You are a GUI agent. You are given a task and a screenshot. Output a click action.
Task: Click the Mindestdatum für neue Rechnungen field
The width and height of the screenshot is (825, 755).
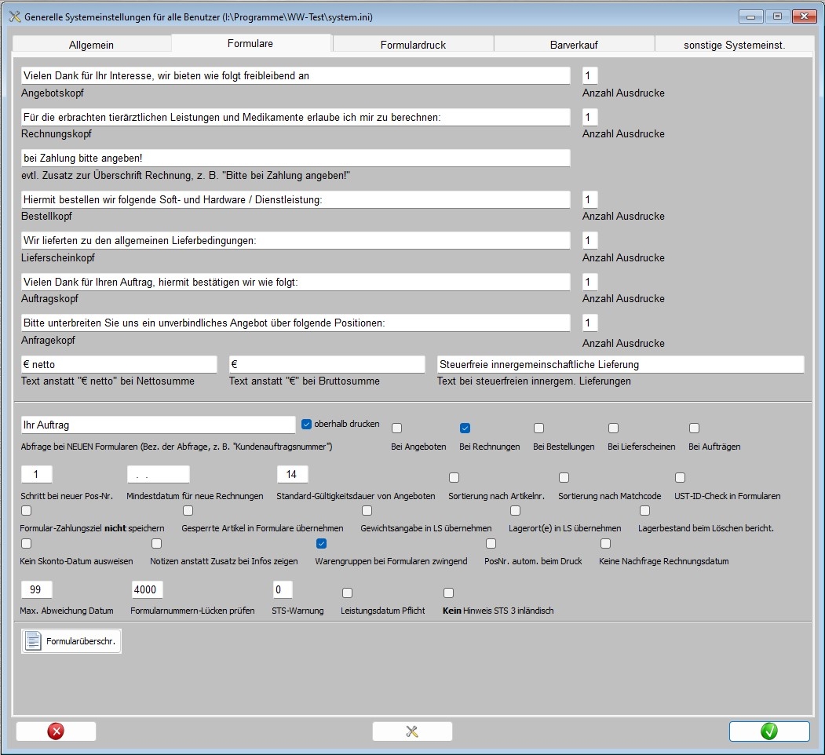click(x=159, y=475)
